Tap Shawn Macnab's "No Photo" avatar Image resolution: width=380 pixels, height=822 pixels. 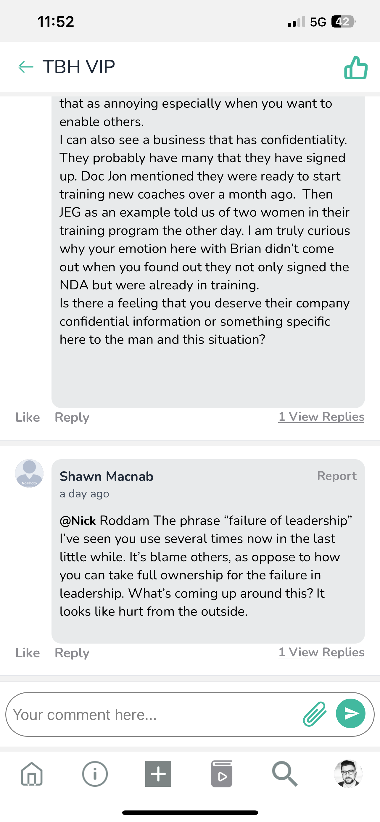tap(29, 473)
